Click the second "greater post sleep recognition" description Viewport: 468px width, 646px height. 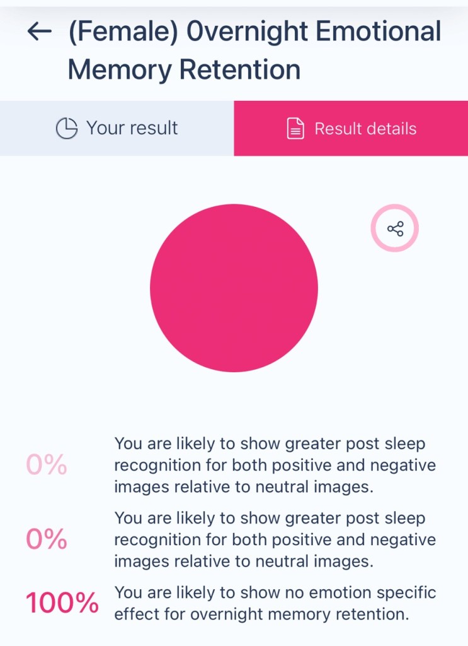[x=275, y=539]
